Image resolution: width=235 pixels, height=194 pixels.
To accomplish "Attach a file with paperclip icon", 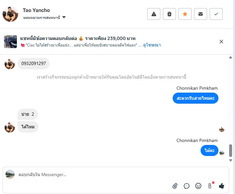I will point(175,186).
